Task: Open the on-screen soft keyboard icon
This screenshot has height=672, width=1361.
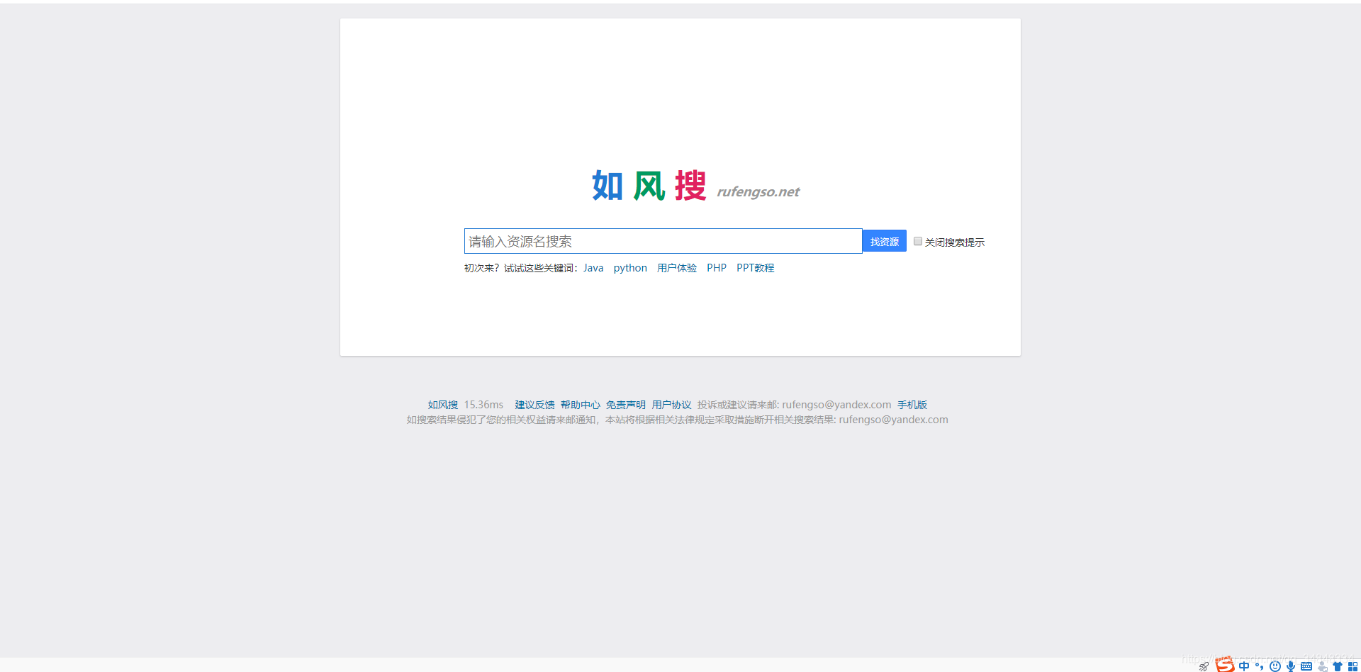Action: pyautogui.click(x=1306, y=666)
